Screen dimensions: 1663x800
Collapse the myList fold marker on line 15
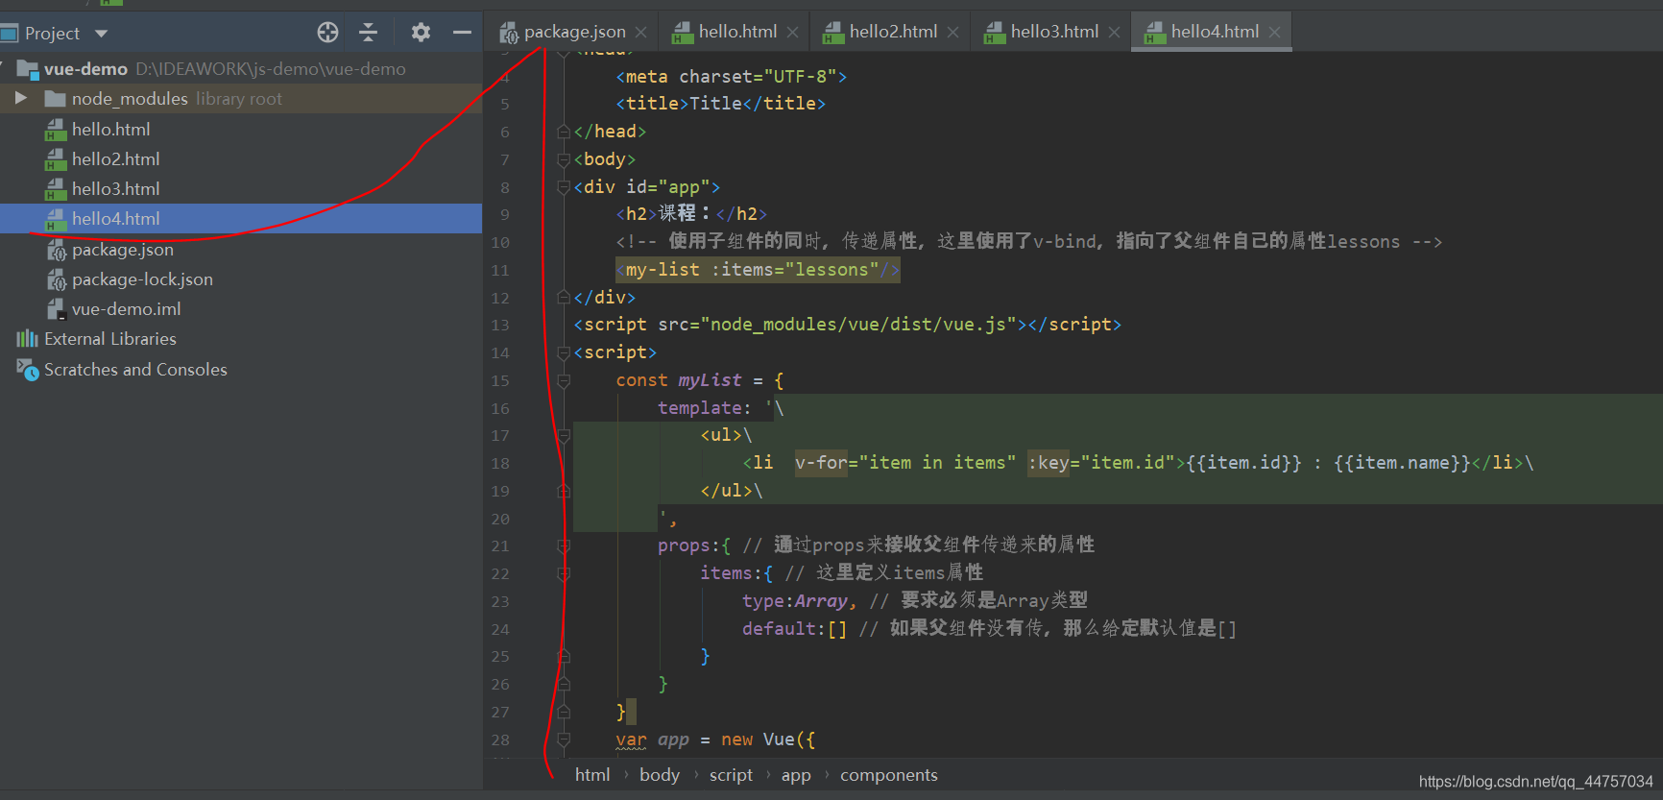coord(564,381)
